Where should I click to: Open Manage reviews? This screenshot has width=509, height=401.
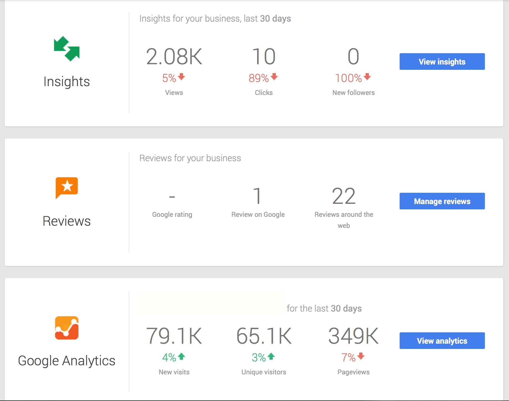click(x=442, y=201)
